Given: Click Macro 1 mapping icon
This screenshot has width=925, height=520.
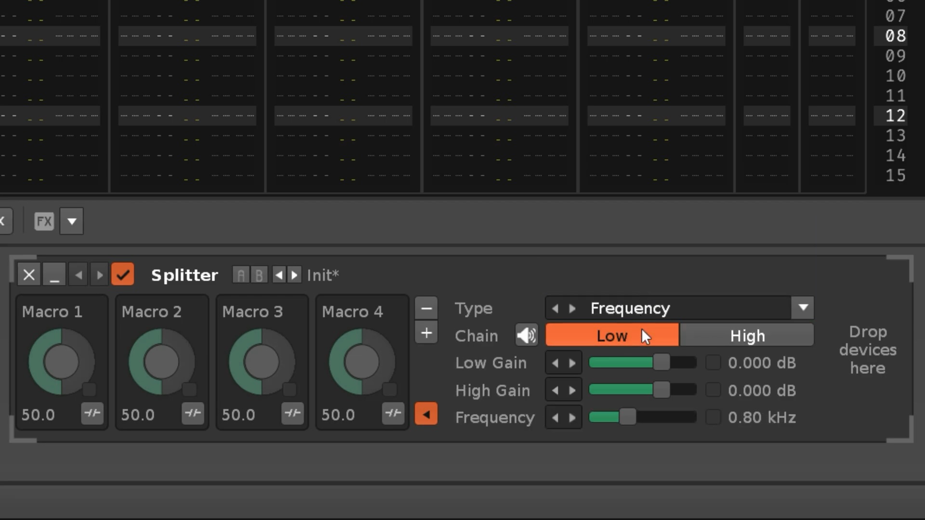Looking at the screenshot, I should coord(92,413).
